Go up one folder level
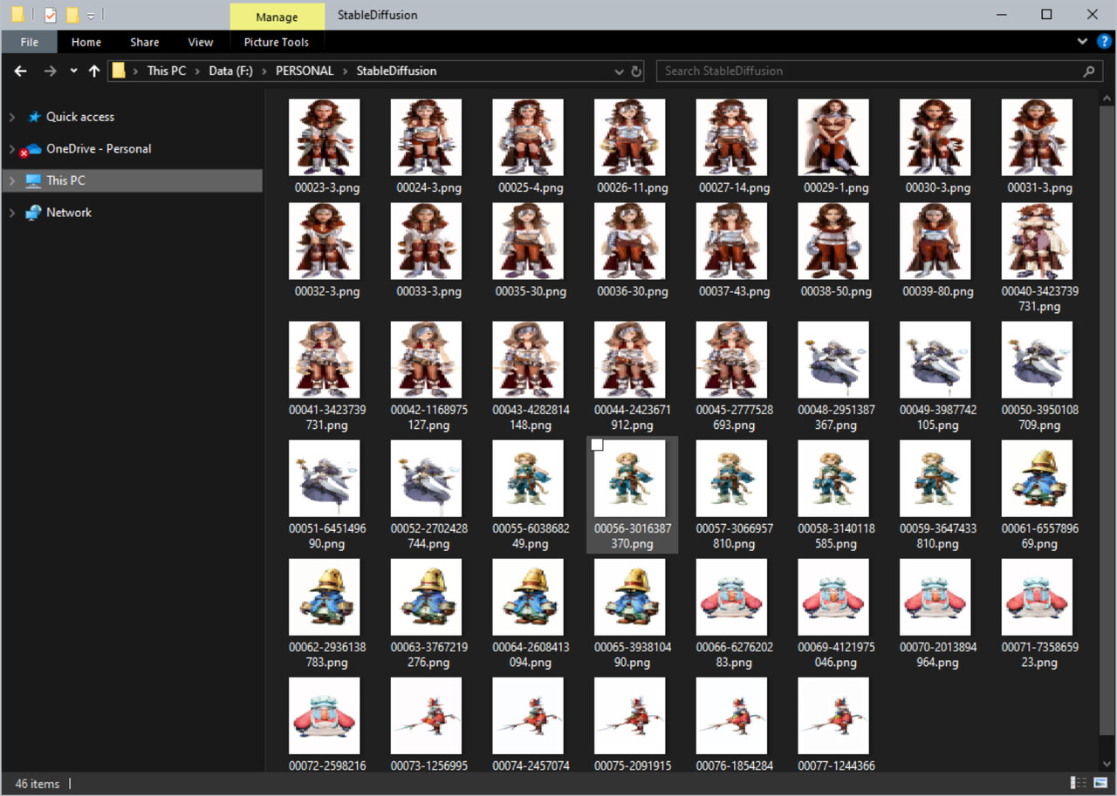Viewport: 1117px width, 796px height. pos(94,71)
